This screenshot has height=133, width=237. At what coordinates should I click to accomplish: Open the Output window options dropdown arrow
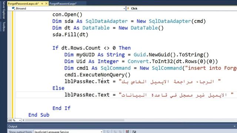(x=234, y=126)
